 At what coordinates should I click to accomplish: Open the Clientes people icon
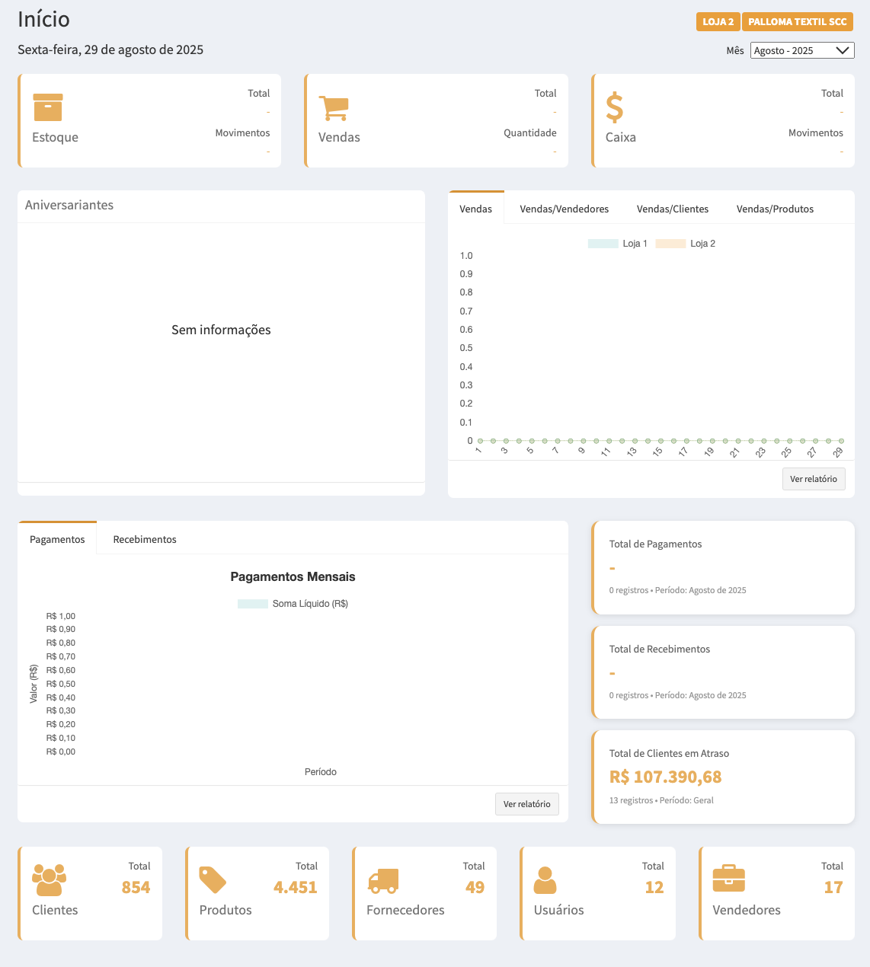click(x=49, y=880)
